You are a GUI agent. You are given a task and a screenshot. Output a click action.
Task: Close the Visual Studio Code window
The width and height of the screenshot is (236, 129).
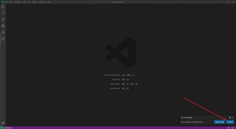[x=233, y=2]
